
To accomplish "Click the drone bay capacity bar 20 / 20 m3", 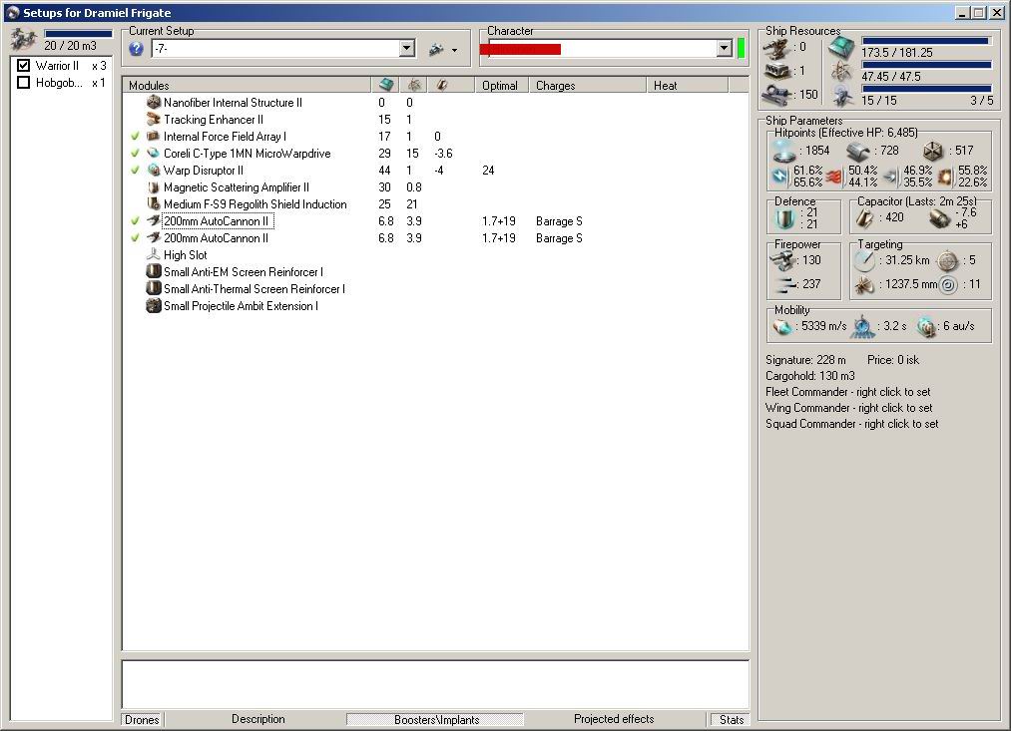I will [78, 34].
